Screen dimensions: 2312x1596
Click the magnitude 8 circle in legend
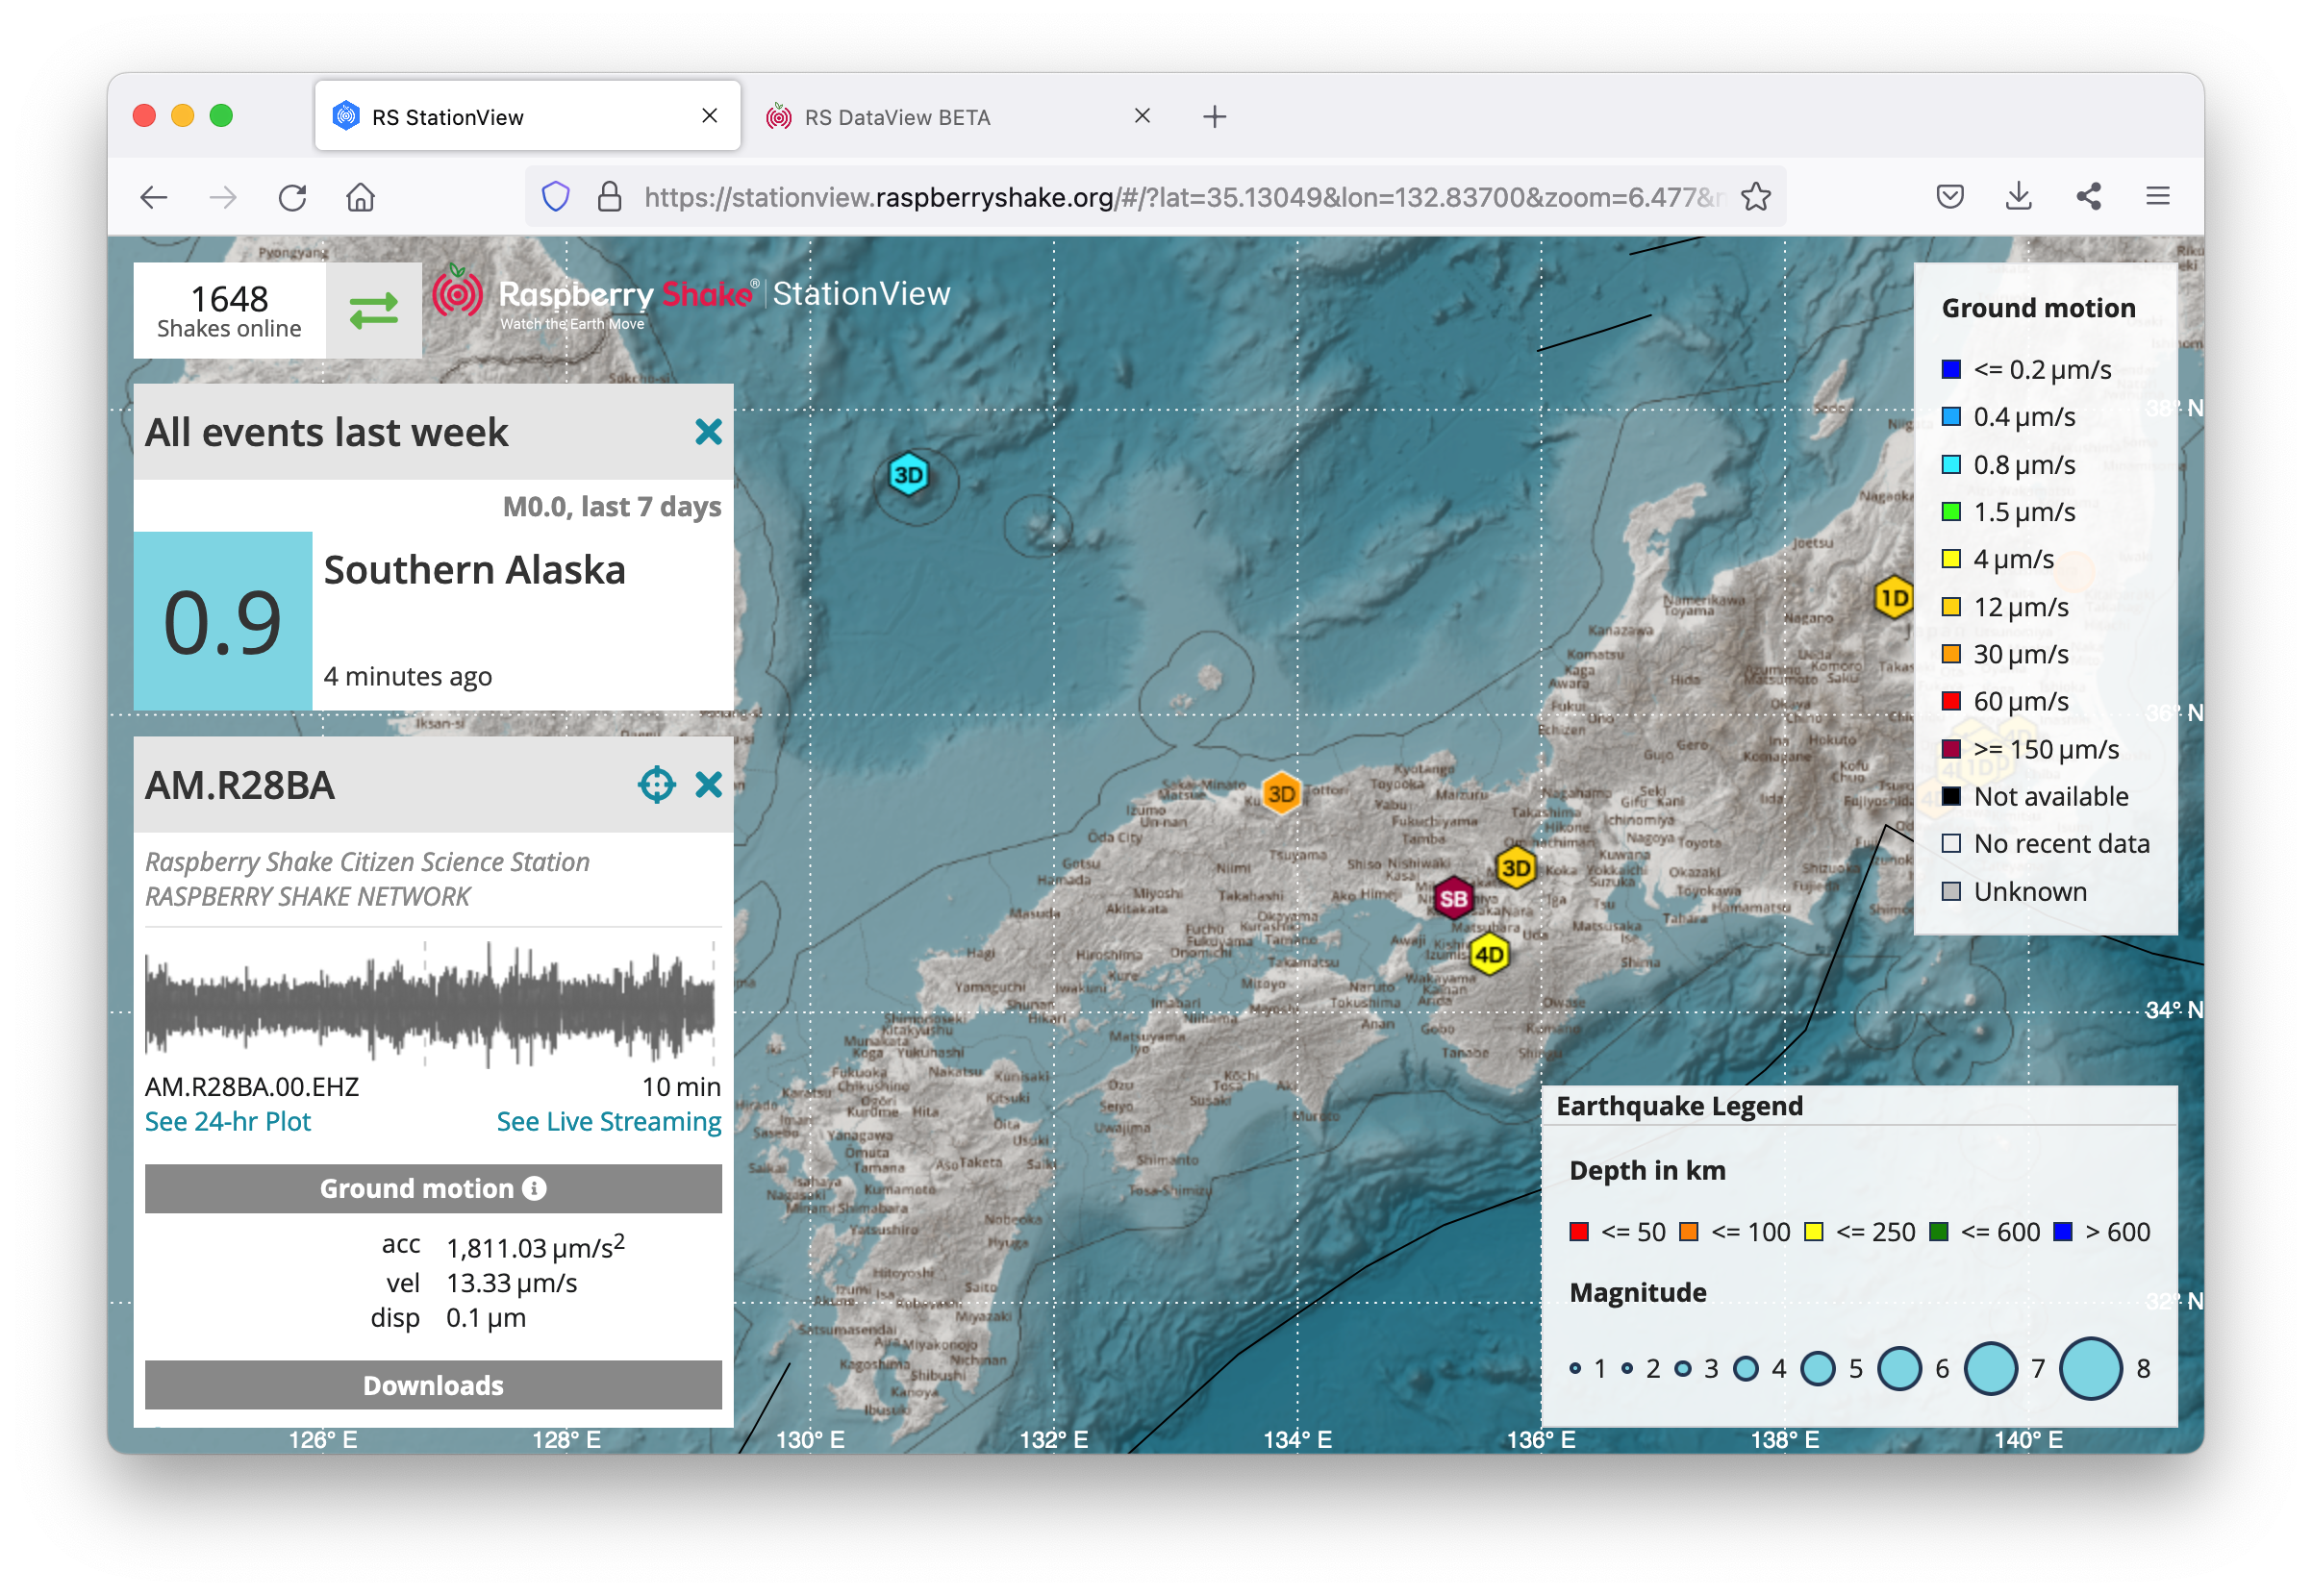pos(2090,1368)
